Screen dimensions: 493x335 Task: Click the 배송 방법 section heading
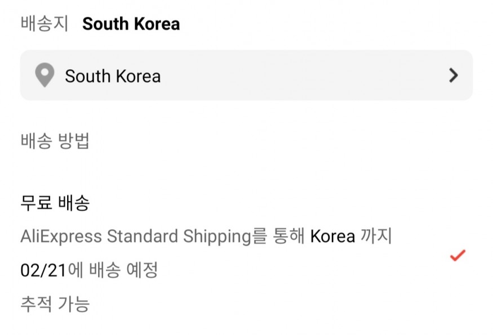[55, 141]
